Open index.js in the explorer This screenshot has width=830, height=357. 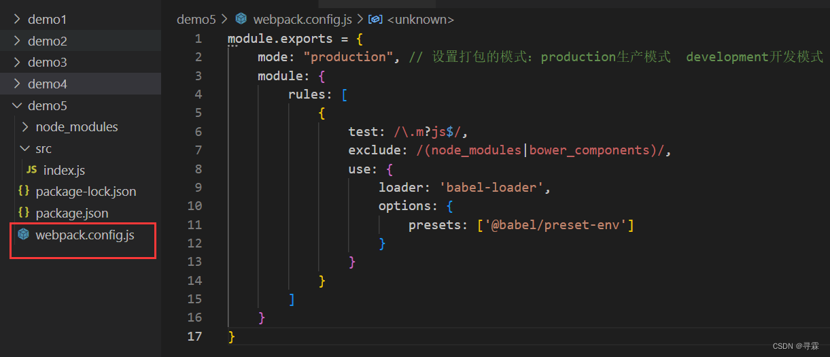coord(64,170)
